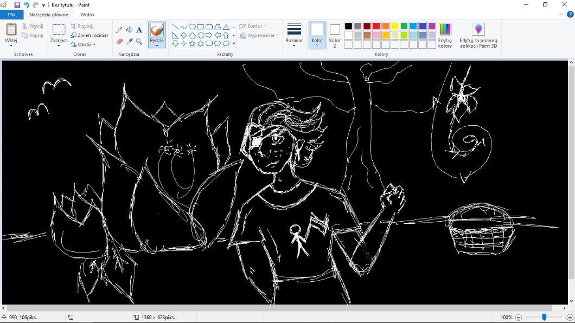Activate the Magnifier tool
The width and height of the screenshot is (575, 323).
(139, 41)
